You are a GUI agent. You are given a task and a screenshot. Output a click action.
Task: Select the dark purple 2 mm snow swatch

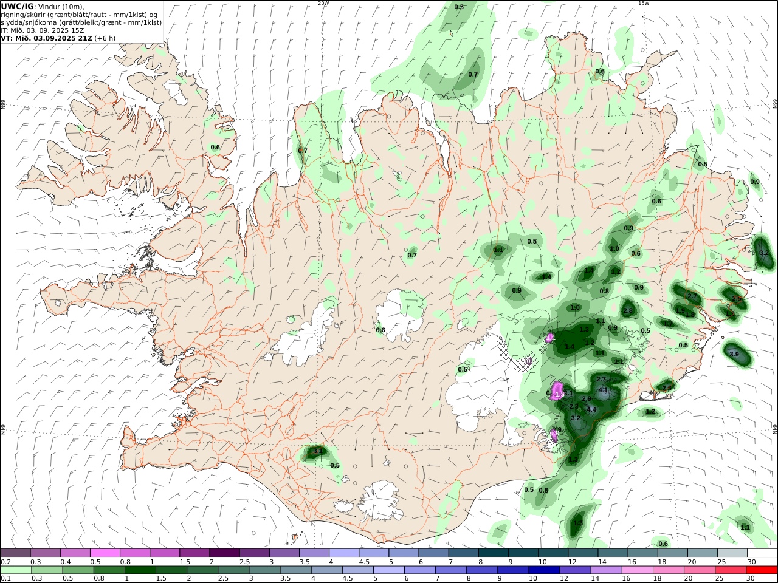224,553
